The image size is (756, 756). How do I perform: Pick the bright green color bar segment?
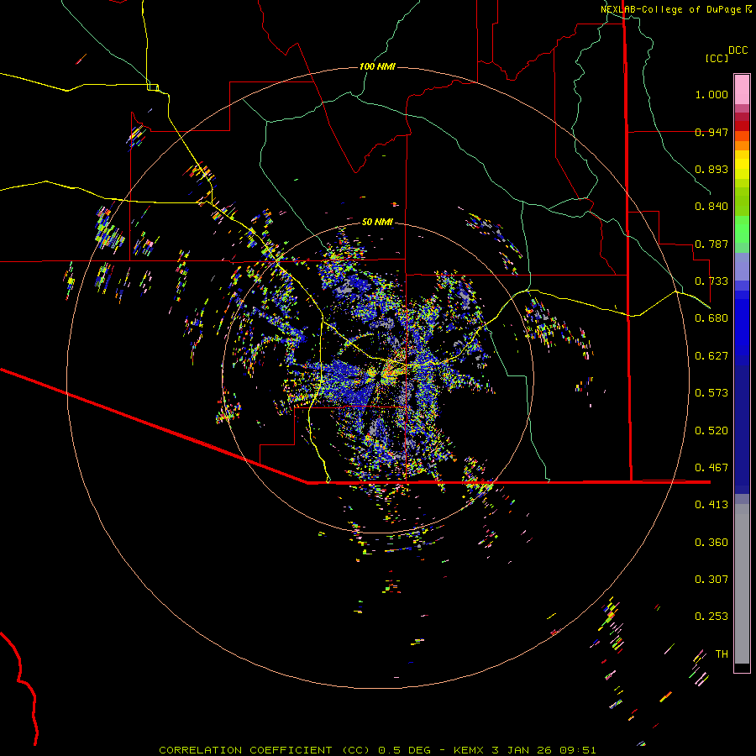[x=742, y=229]
